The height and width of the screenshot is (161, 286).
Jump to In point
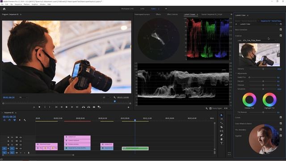click(56, 107)
